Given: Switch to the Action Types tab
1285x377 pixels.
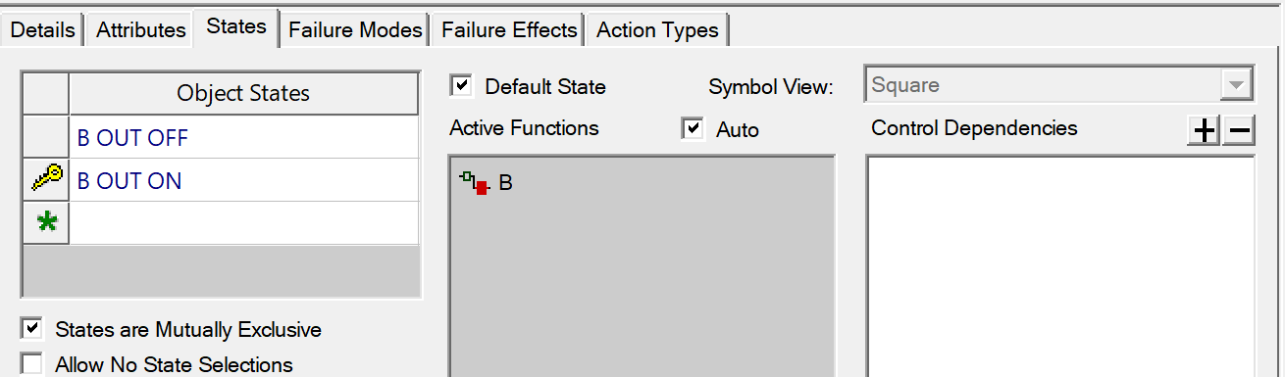Looking at the screenshot, I should [657, 30].
